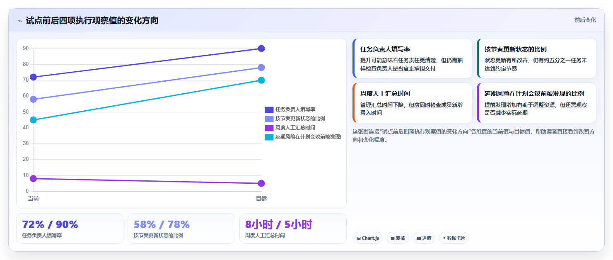Click the 当前 x-axis label
Viewport: 613px width, 260px height.
[33, 199]
